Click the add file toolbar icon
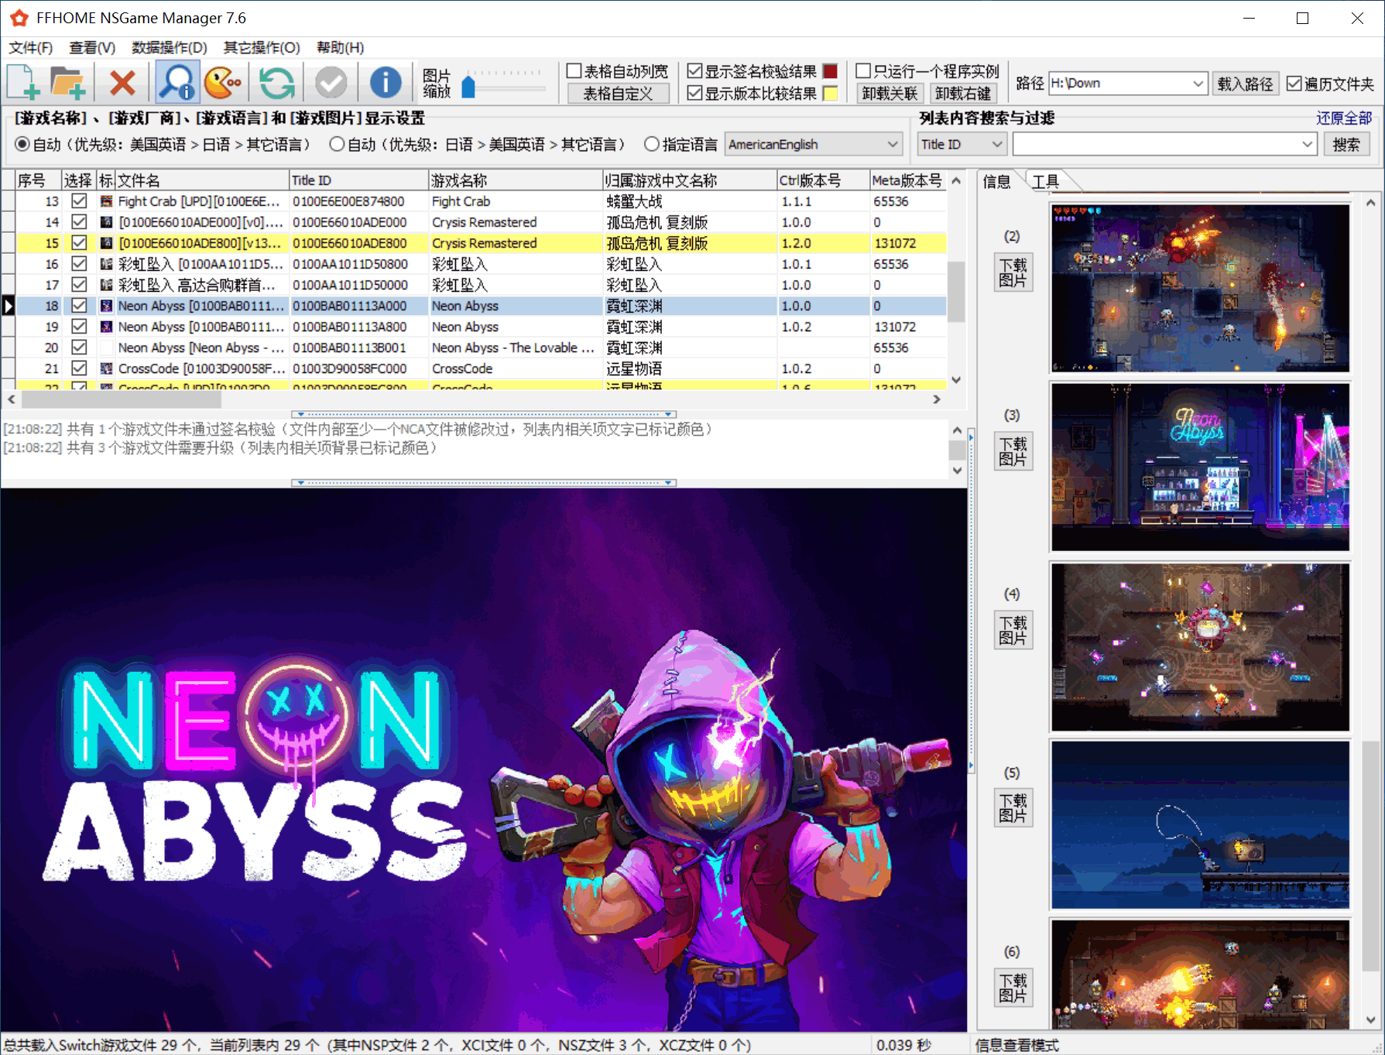 click(23, 82)
